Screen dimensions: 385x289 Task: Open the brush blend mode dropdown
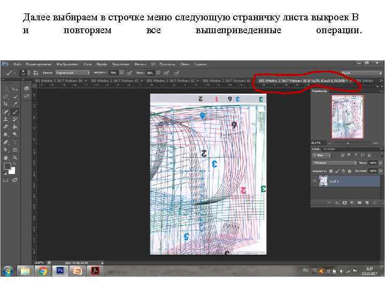73,72
